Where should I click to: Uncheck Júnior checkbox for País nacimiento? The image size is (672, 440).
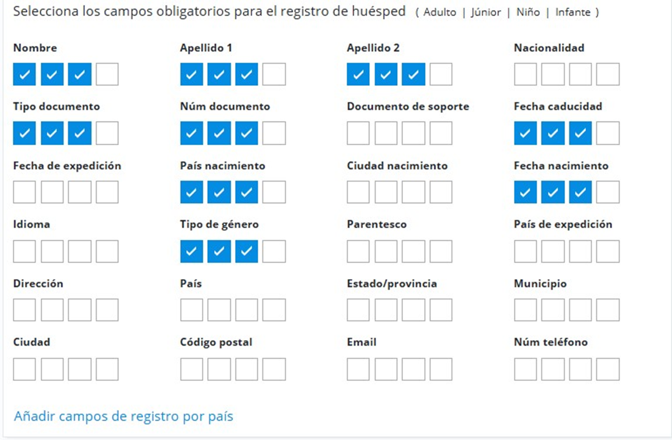tap(219, 192)
